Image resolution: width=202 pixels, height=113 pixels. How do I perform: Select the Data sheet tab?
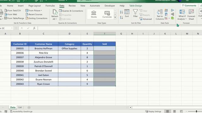coord(13,107)
